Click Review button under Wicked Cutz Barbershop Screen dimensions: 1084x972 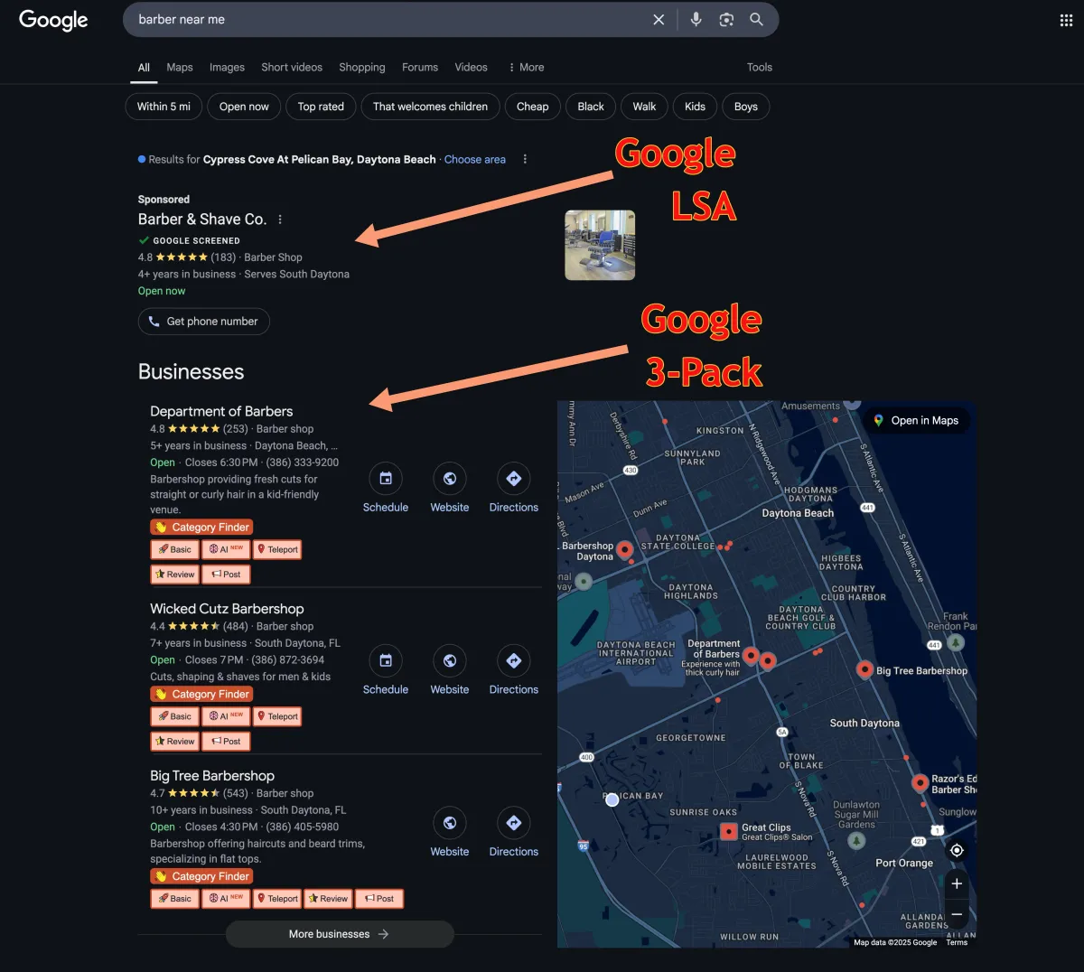coord(175,742)
